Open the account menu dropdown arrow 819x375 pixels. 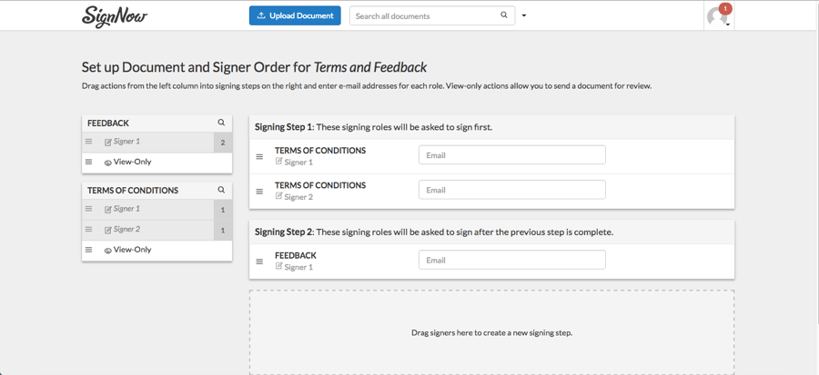[728, 25]
